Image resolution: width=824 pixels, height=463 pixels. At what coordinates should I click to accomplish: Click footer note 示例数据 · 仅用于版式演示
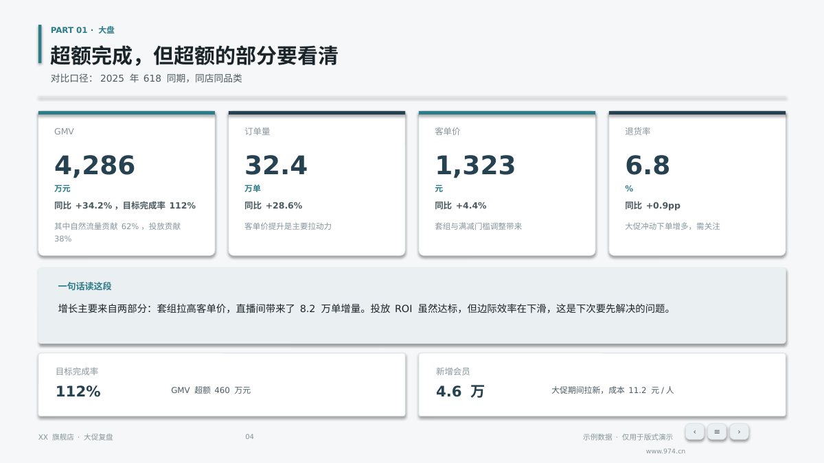[x=628, y=437]
